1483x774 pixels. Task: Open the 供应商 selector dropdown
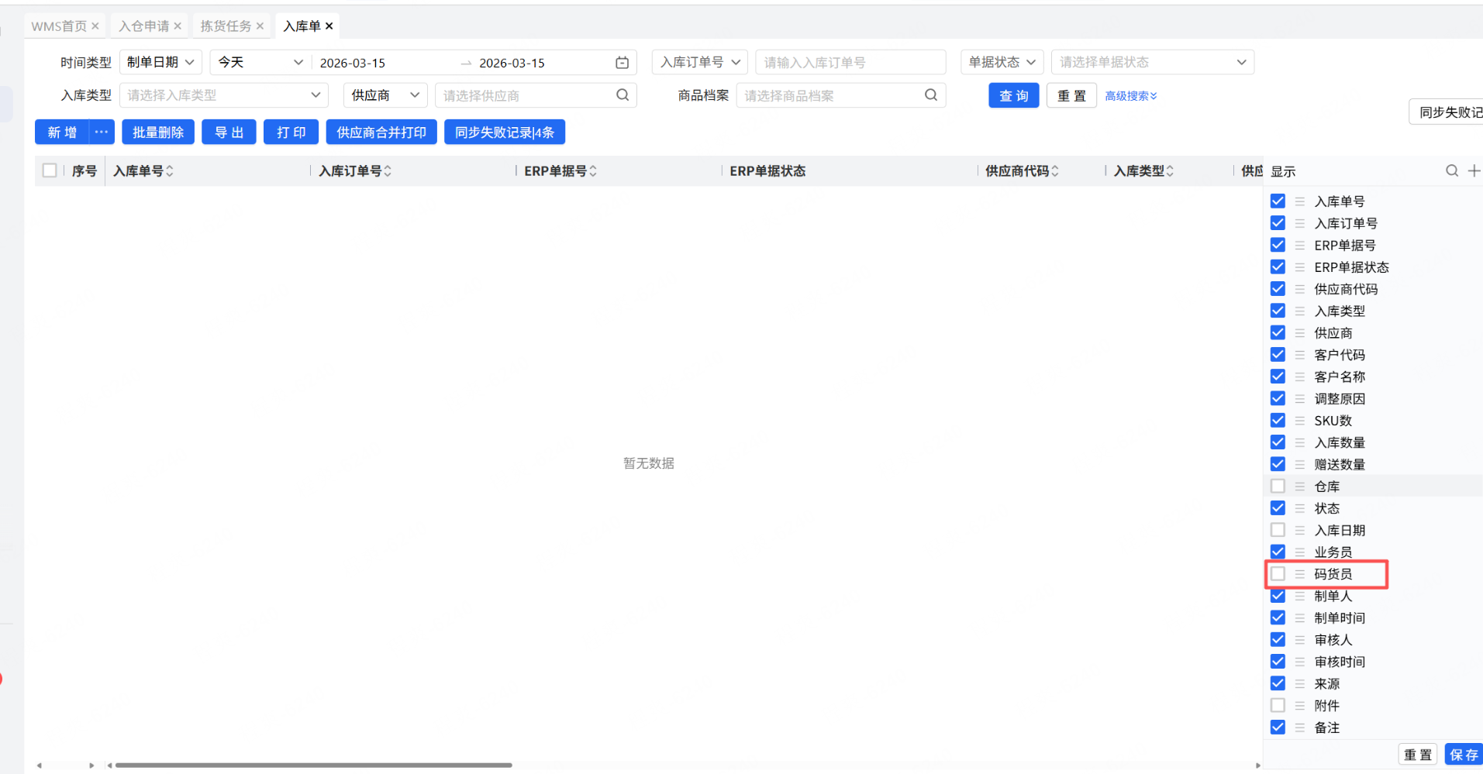tap(385, 95)
